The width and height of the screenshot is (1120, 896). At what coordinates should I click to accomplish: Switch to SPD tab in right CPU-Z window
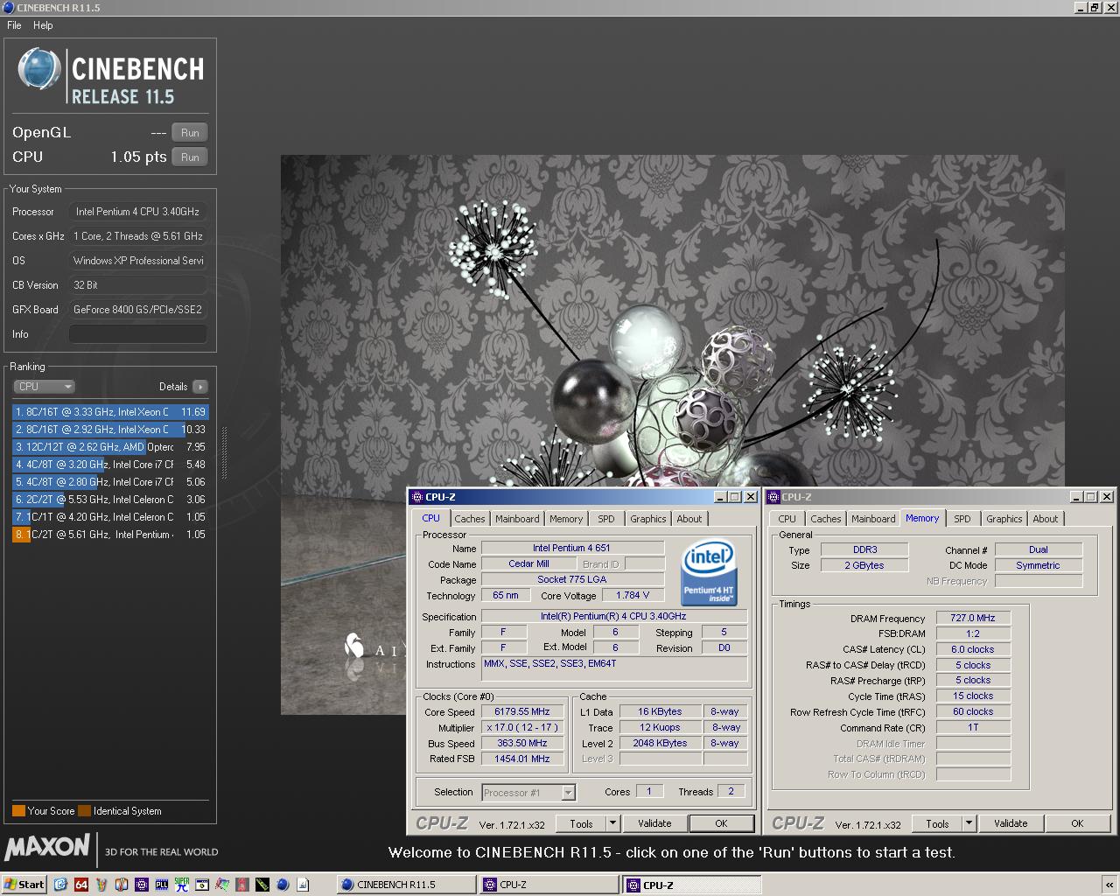[962, 519]
